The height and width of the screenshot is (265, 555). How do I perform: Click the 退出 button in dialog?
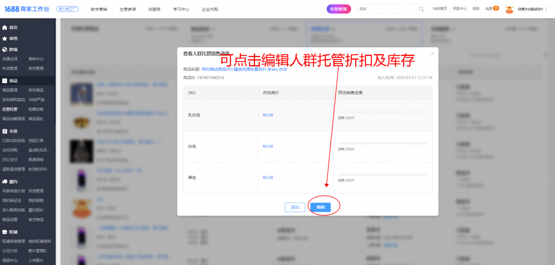click(294, 207)
